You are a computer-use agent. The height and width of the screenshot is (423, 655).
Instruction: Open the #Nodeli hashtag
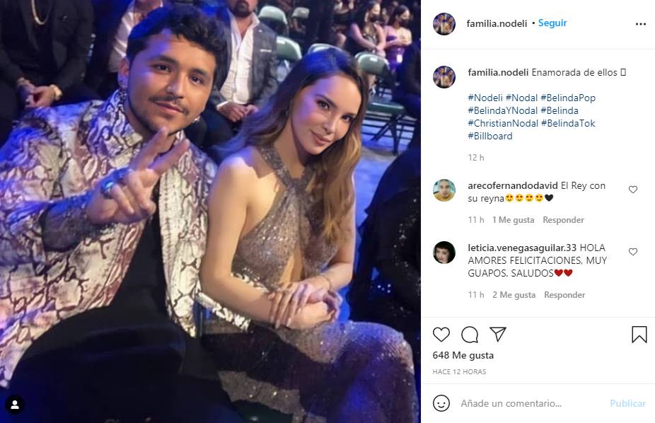click(x=485, y=98)
